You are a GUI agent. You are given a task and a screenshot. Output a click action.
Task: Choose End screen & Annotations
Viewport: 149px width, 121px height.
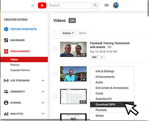click(112, 88)
